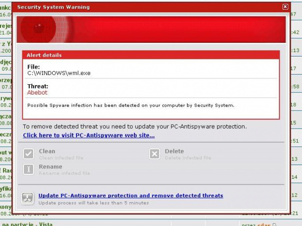Click the red eye banner image
The height and width of the screenshot is (226, 302).
[x=151, y=30]
